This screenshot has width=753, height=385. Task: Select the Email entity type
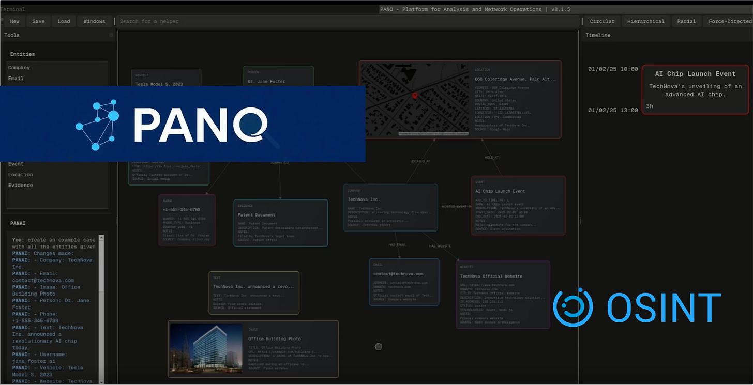pos(57,79)
